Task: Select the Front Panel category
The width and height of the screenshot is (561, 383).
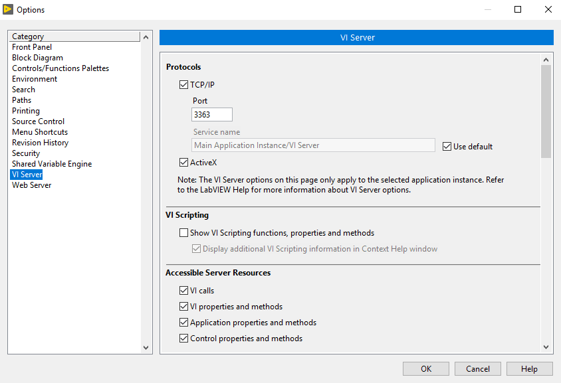Action: coord(32,46)
